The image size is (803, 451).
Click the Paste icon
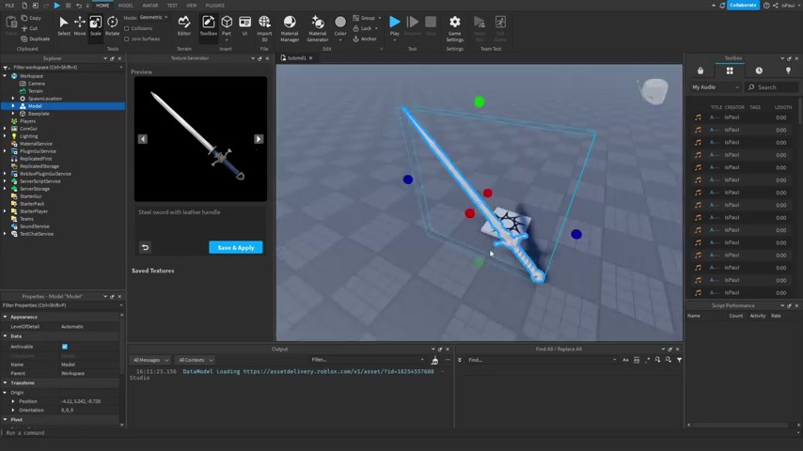pos(10,23)
